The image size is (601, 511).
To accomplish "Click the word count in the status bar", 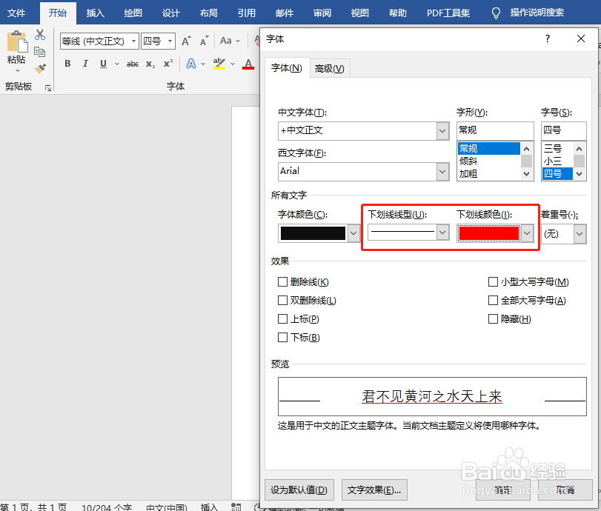I will (x=107, y=507).
